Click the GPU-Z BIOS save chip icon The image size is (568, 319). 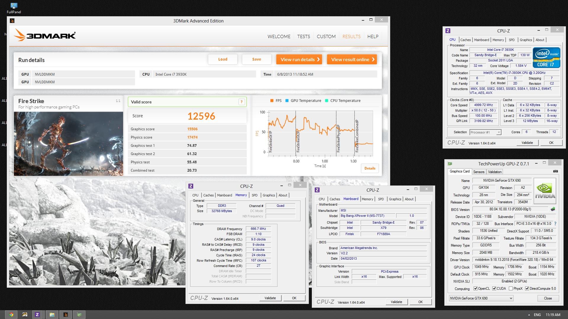coord(553,209)
